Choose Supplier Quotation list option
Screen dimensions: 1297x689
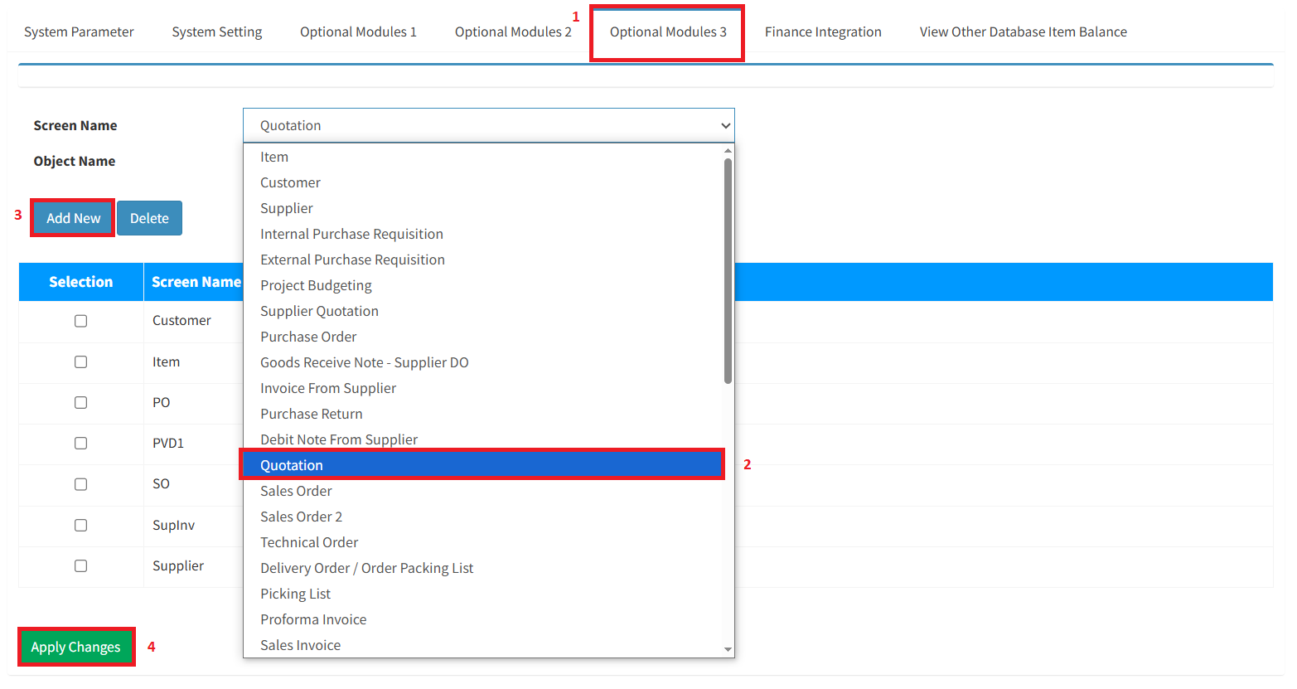[x=319, y=311]
